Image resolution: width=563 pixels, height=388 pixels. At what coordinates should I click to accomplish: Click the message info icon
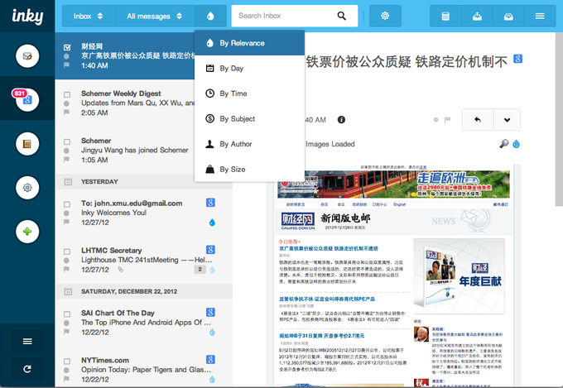click(x=342, y=121)
